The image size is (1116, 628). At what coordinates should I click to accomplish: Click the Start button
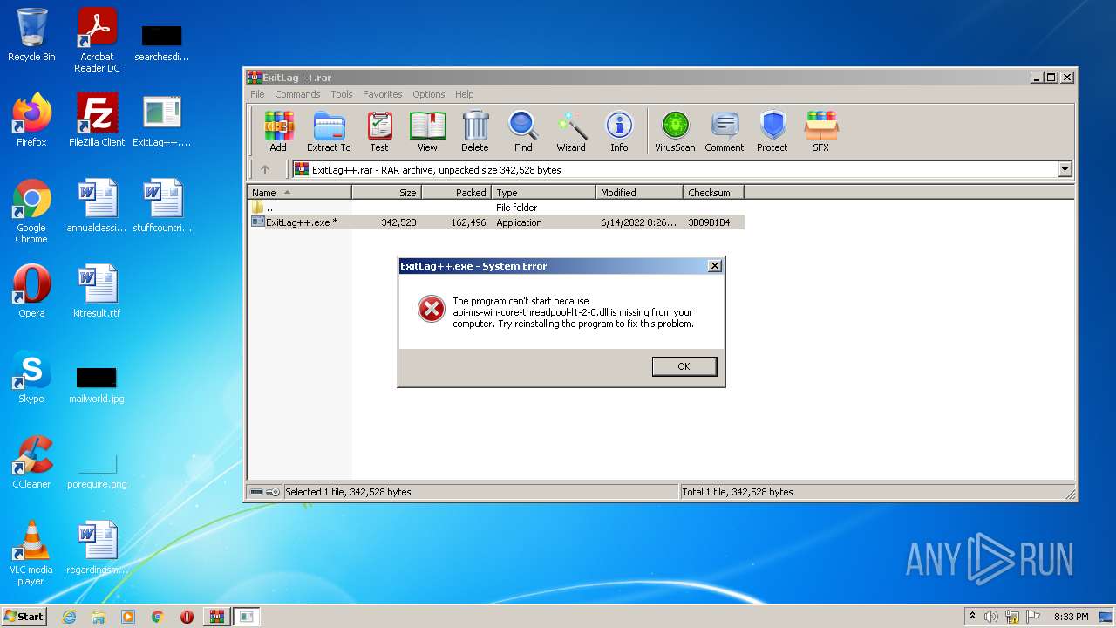click(x=24, y=616)
